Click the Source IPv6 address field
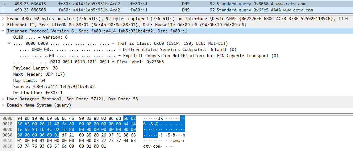 pos(54,87)
